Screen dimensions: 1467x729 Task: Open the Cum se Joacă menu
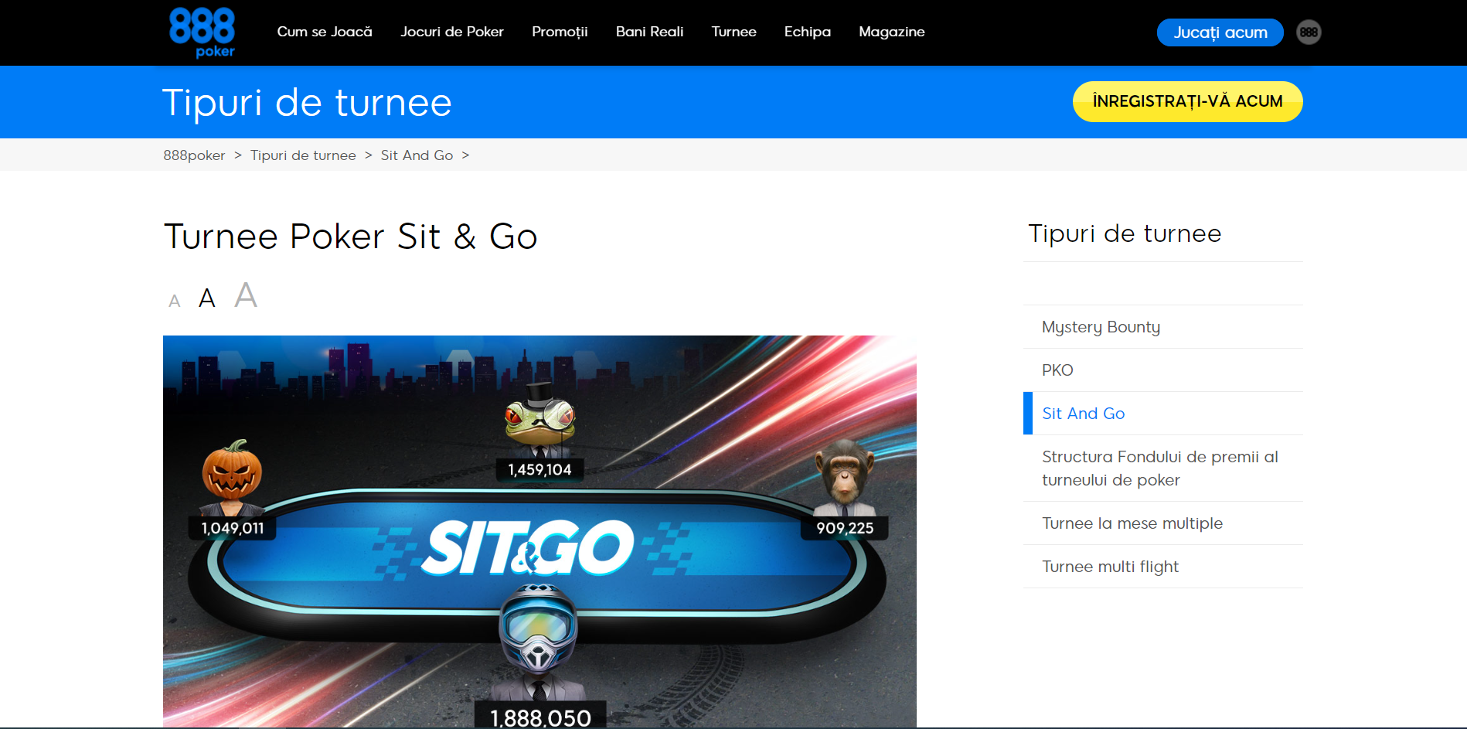coord(325,32)
